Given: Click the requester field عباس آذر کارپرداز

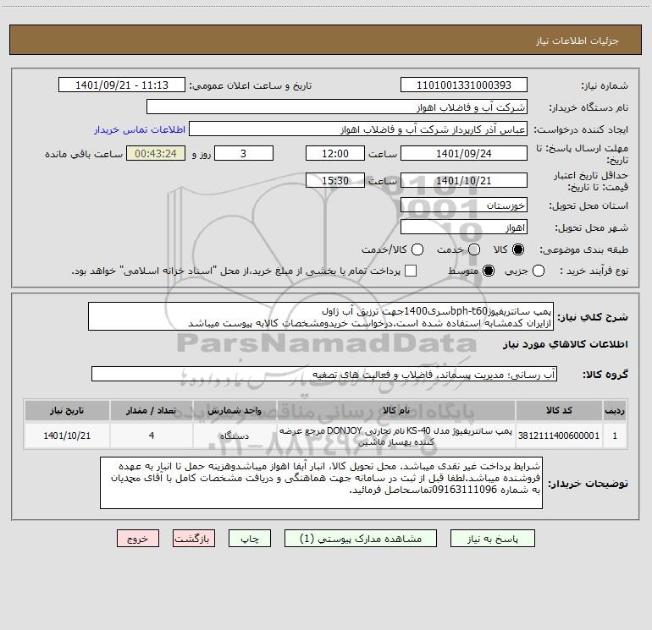Looking at the screenshot, I should [x=358, y=129].
